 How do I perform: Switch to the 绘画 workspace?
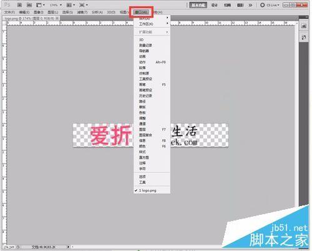click(227, 5)
